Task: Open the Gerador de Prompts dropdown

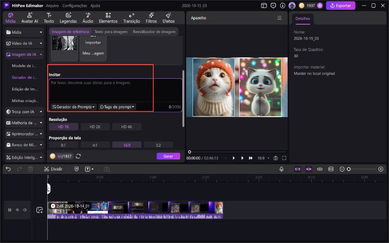Action: tap(73, 107)
